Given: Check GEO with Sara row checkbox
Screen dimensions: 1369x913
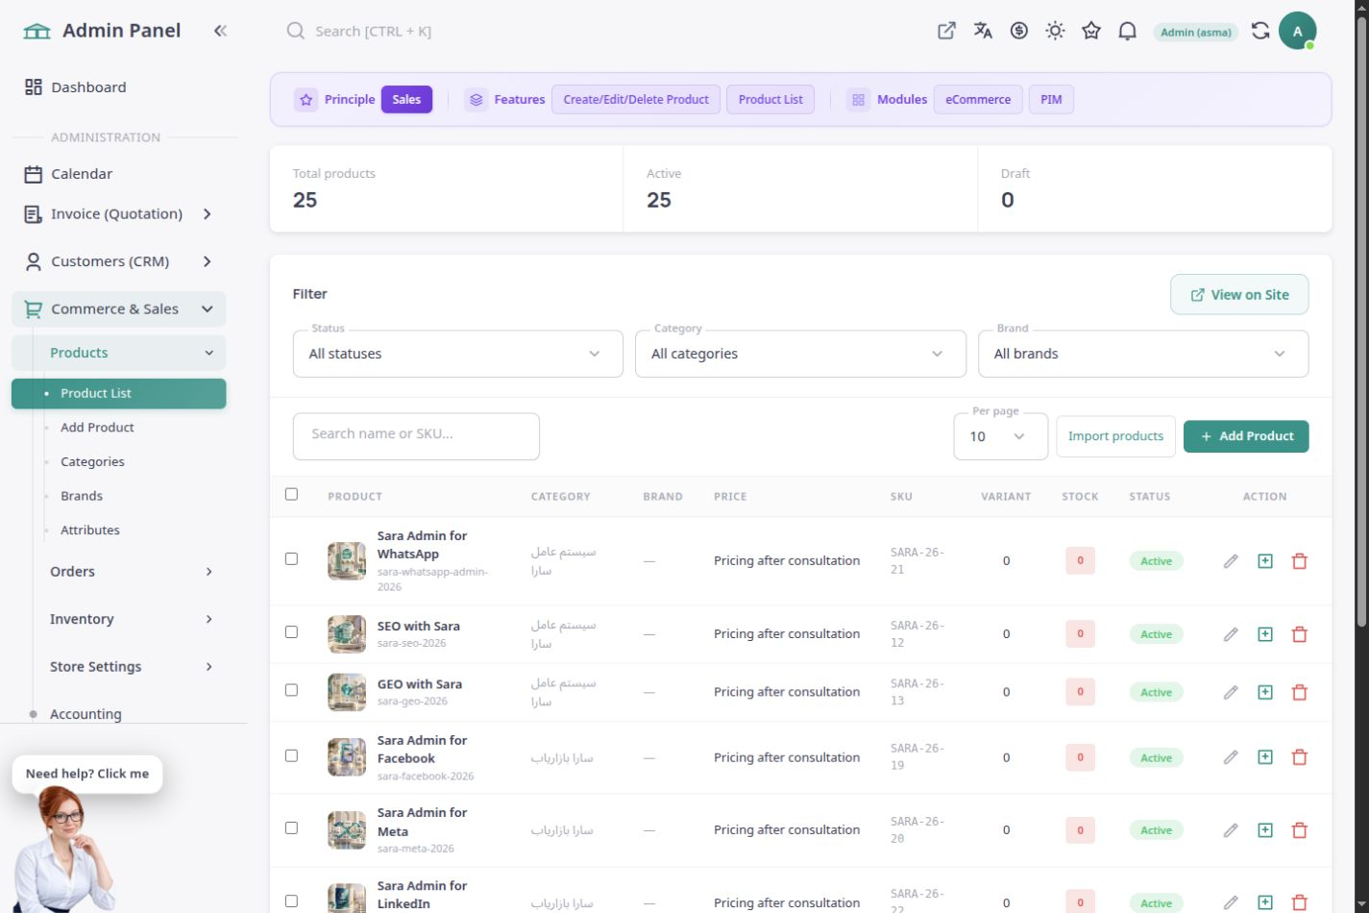Looking at the screenshot, I should click(291, 690).
